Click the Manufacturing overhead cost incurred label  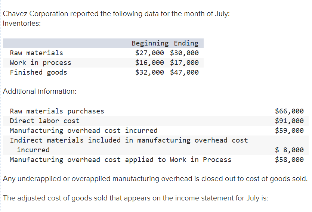click(x=84, y=131)
